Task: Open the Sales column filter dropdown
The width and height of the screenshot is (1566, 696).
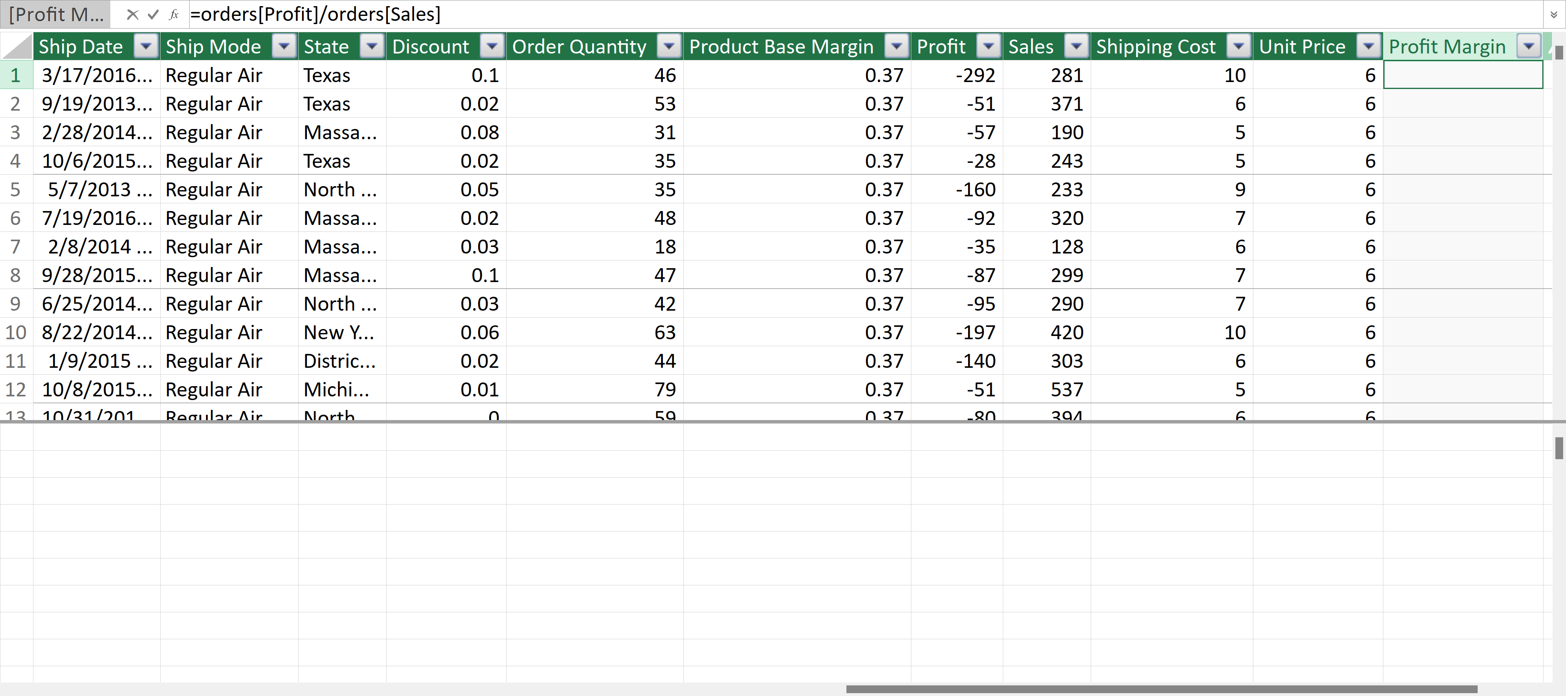Action: [x=1076, y=46]
